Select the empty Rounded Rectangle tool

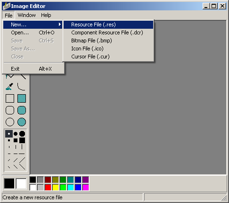point(10,110)
